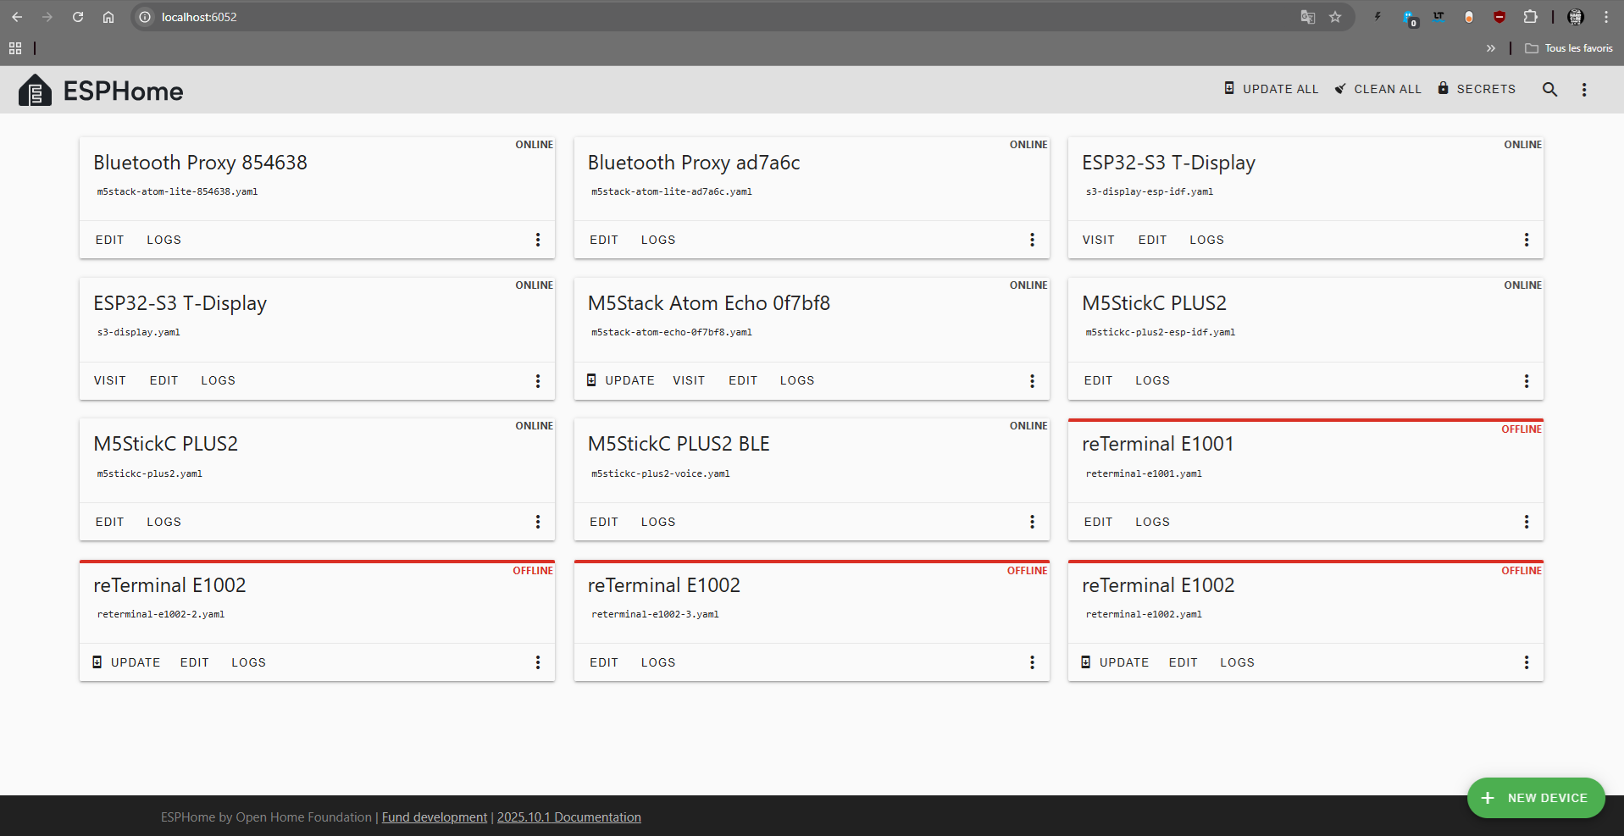This screenshot has height=836, width=1624.
Task: Edit the Bluetooth Proxy ad7a6c configuration
Action: point(603,240)
